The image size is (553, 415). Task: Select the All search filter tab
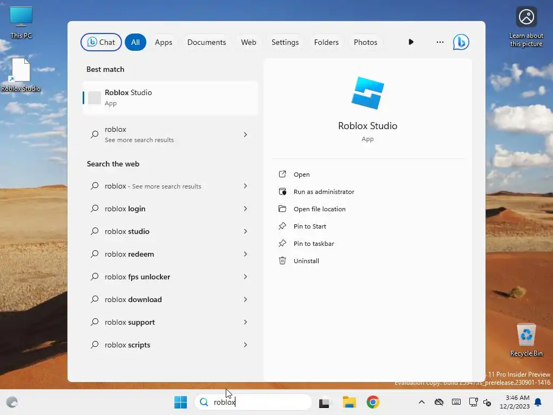tap(136, 42)
